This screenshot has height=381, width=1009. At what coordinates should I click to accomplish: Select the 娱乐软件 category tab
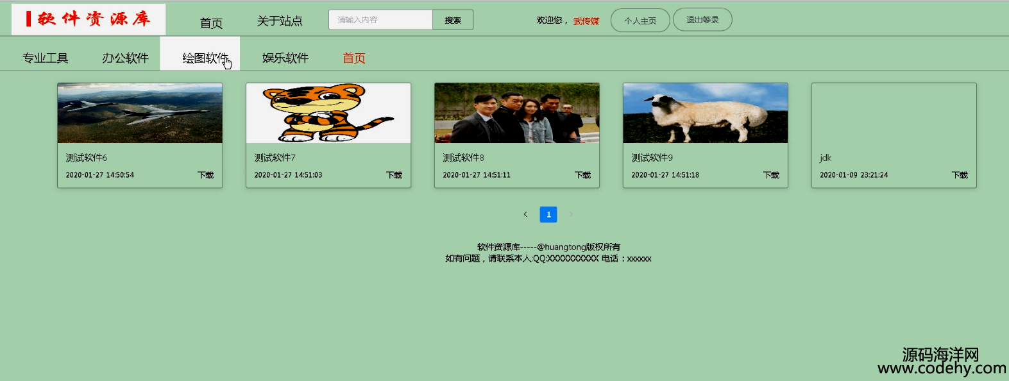tap(285, 58)
